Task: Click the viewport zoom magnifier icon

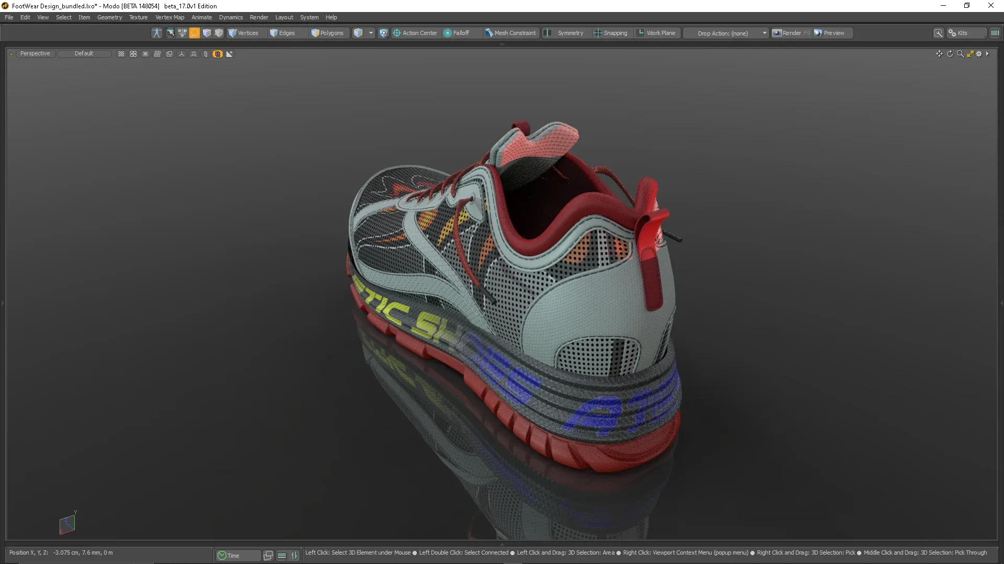Action: pyautogui.click(x=960, y=54)
